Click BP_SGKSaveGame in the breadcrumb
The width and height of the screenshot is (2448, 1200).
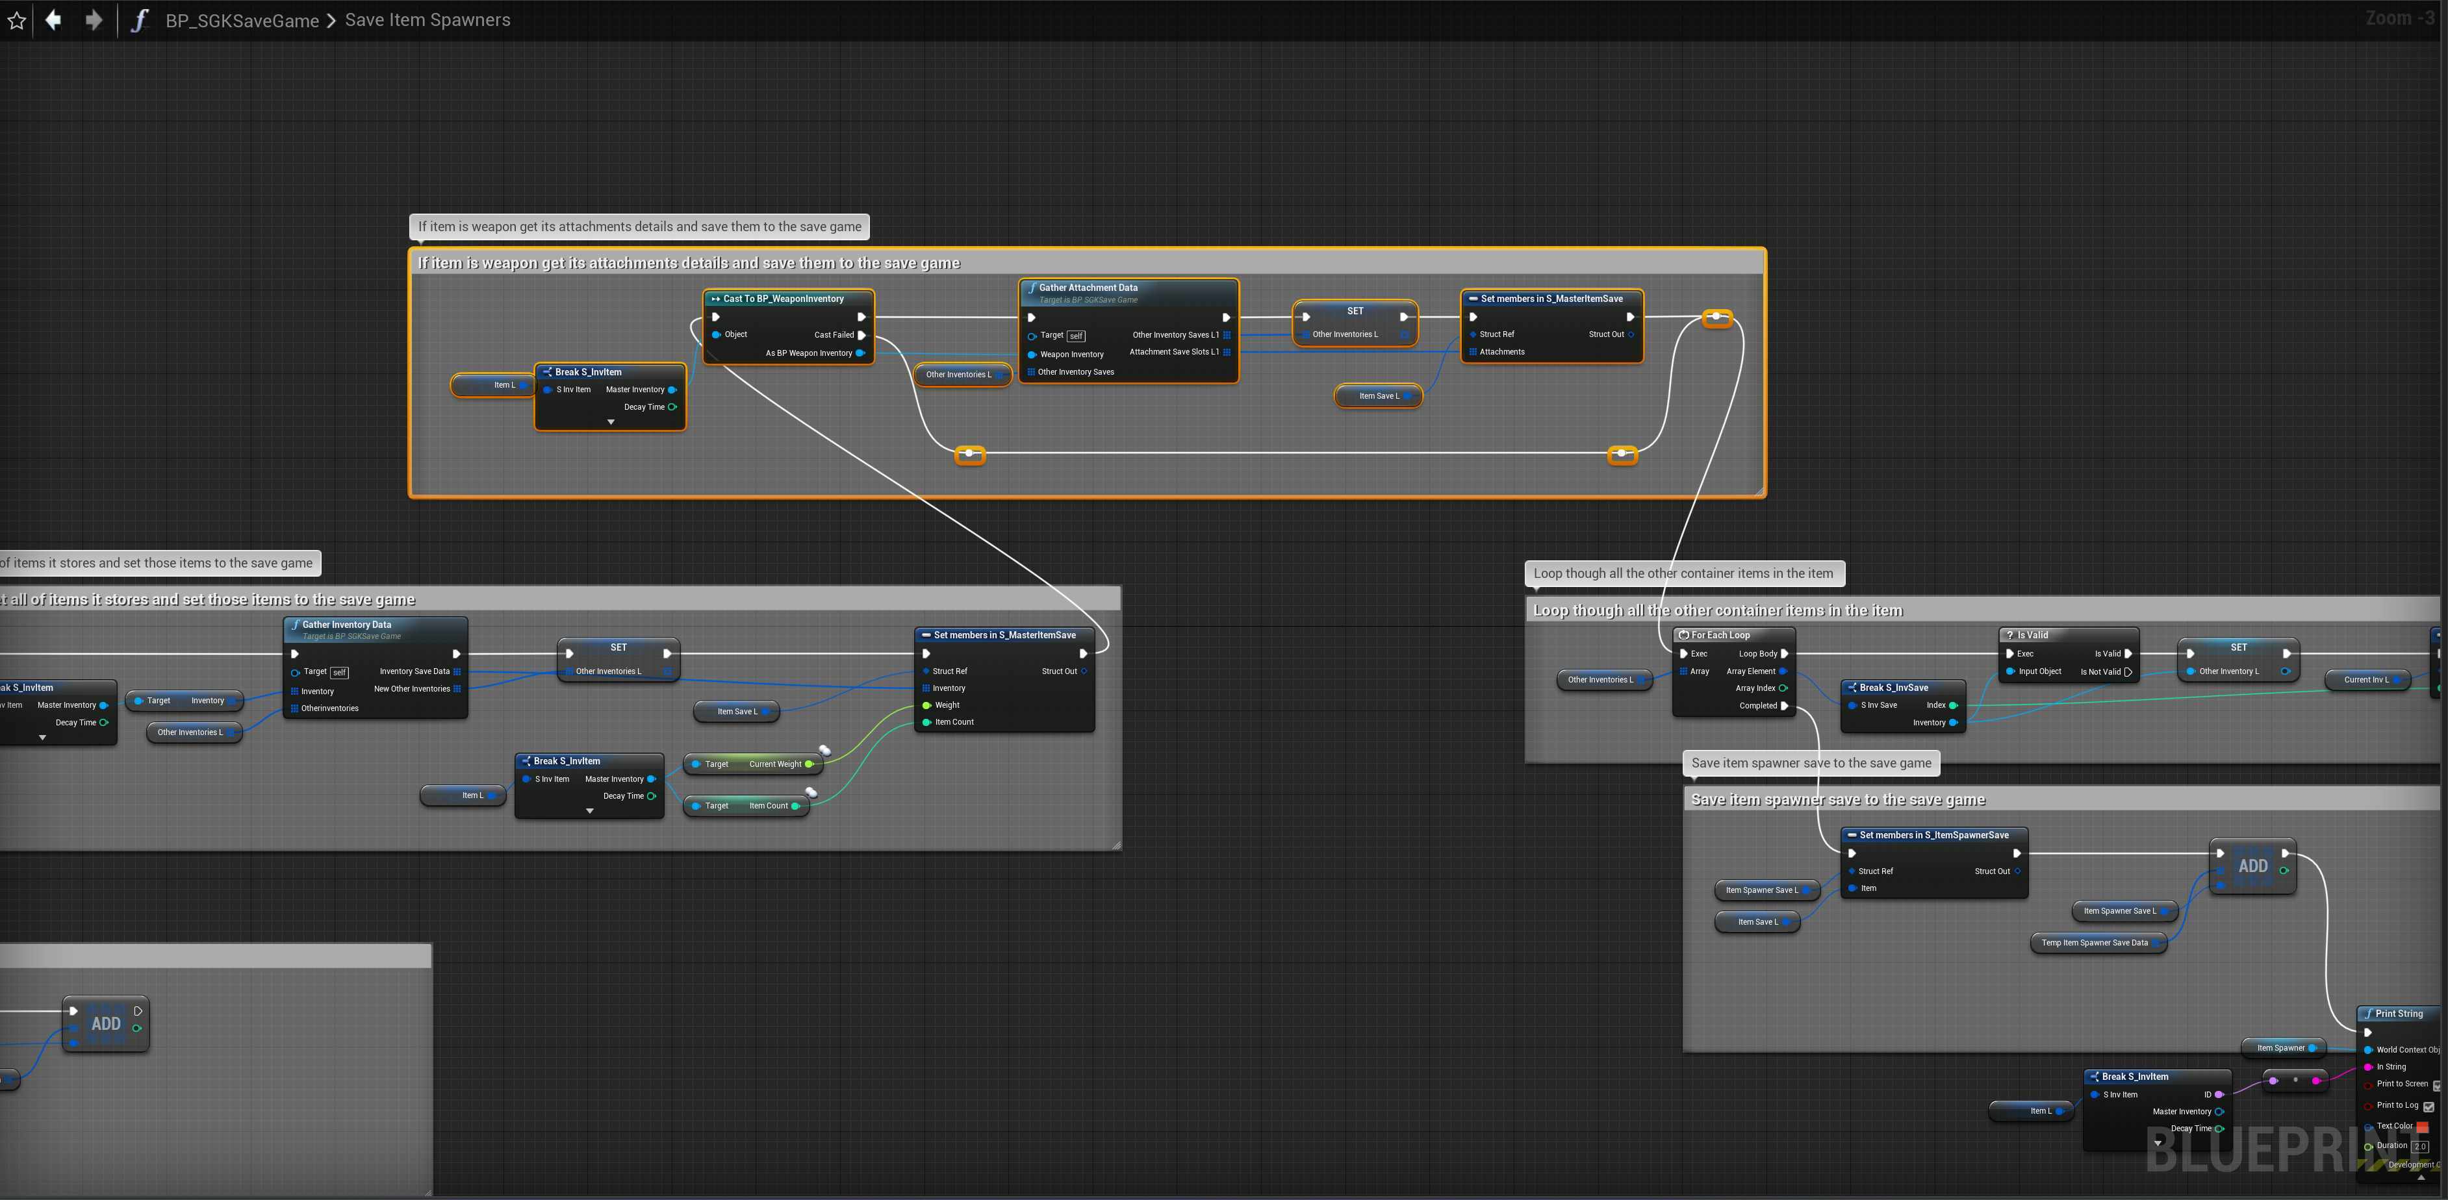(x=242, y=21)
